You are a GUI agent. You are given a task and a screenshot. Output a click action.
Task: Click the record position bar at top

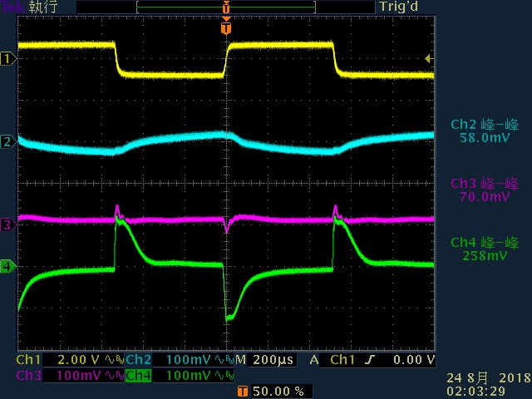[x=226, y=7]
